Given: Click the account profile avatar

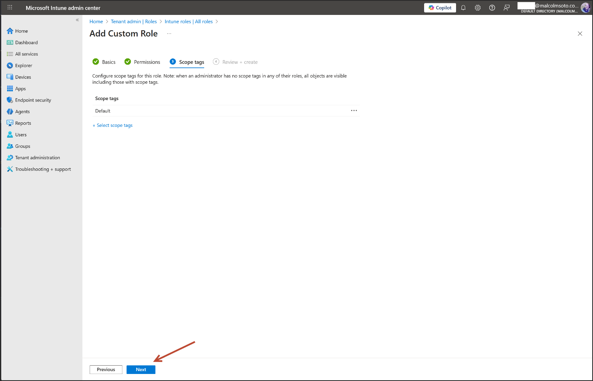Looking at the screenshot, I should (585, 8).
